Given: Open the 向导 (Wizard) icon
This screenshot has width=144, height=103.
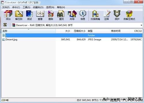Looking at the screenshot, I should (x=72, y=14).
